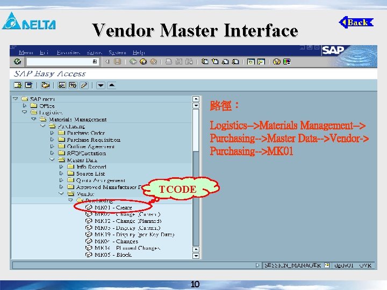Click the Generate Shortcut icon
This screenshot has height=290, width=387.
[261, 61]
